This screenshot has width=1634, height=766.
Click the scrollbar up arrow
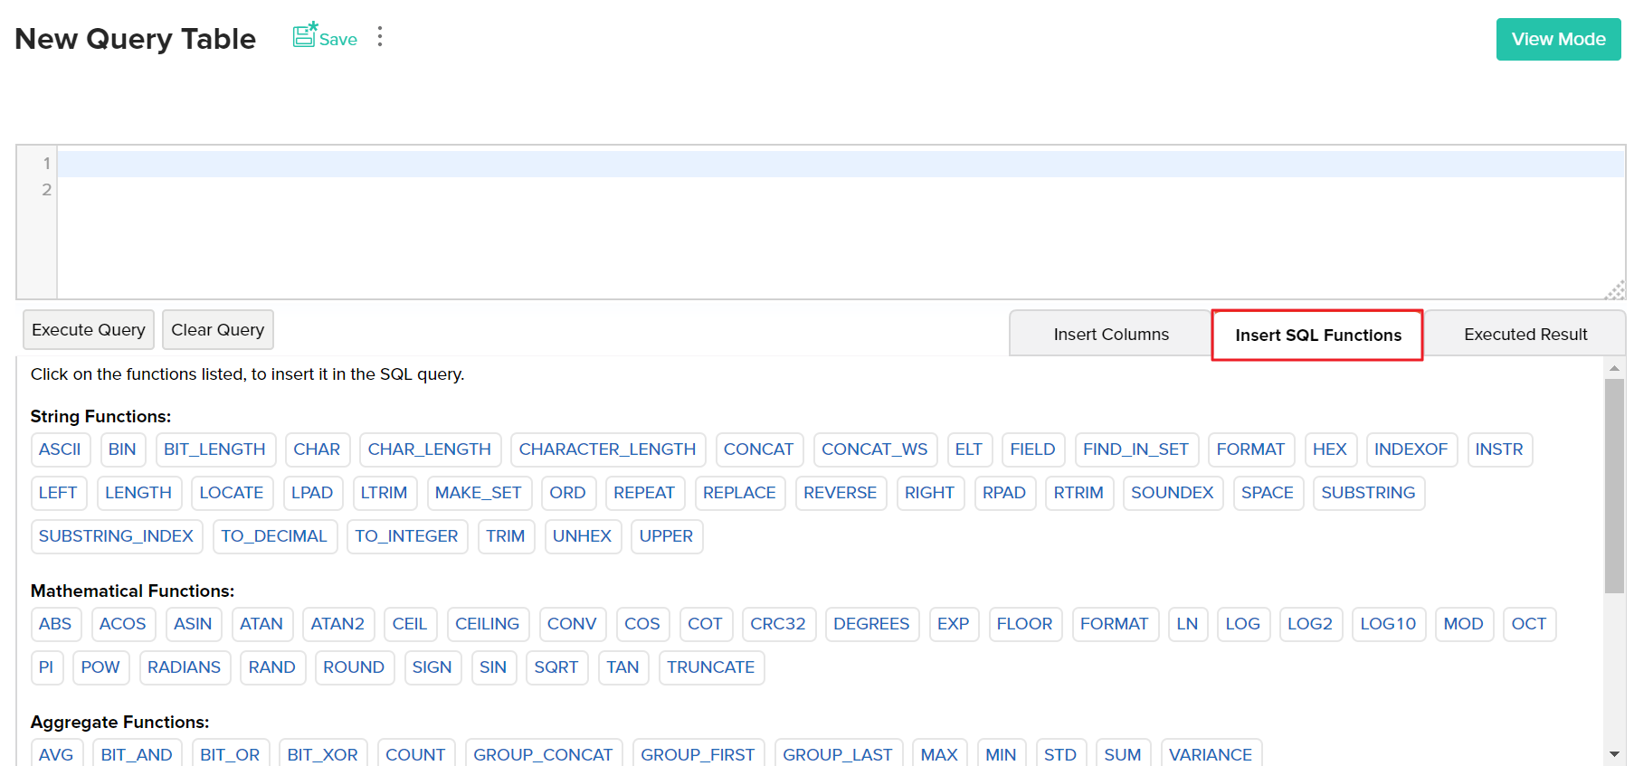(1614, 368)
